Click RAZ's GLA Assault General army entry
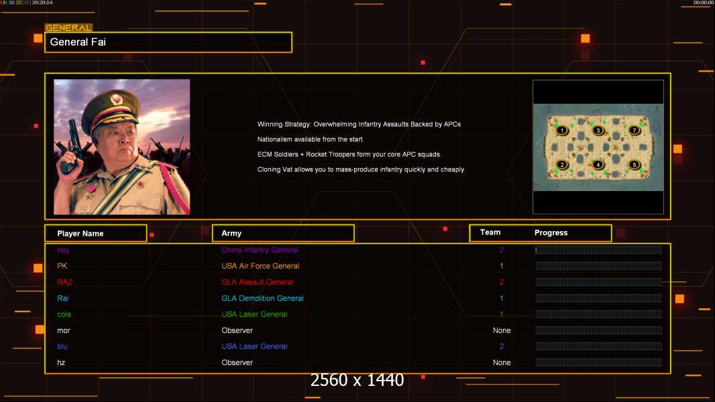Image resolution: width=715 pixels, height=402 pixels. 257,282
